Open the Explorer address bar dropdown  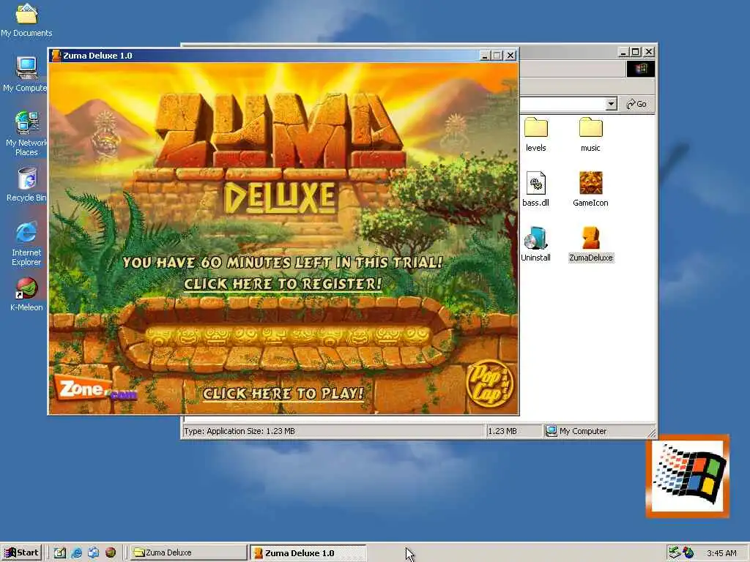click(x=611, y=104)
